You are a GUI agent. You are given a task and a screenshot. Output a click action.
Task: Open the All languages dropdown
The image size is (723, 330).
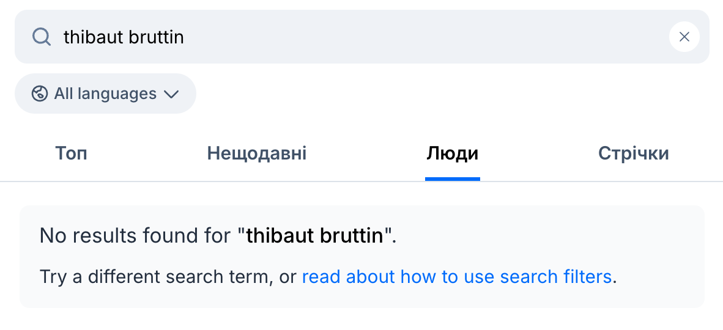(105, 94)
